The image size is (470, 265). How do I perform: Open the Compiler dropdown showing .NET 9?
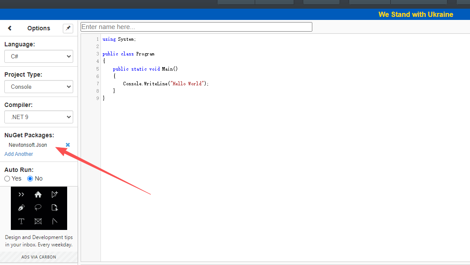coord(39,117)
